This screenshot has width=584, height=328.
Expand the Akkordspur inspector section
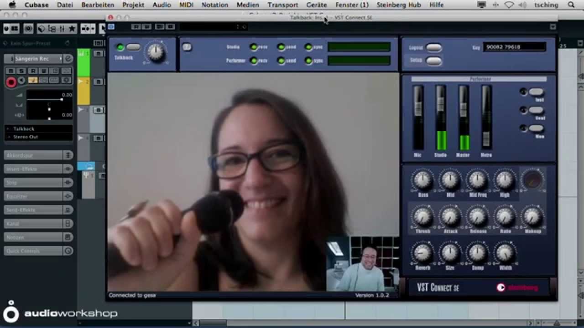[33, 155]
